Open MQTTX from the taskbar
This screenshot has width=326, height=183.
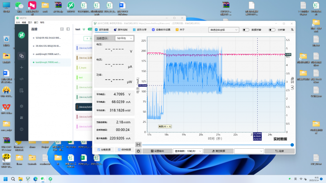tap(50, 179)
